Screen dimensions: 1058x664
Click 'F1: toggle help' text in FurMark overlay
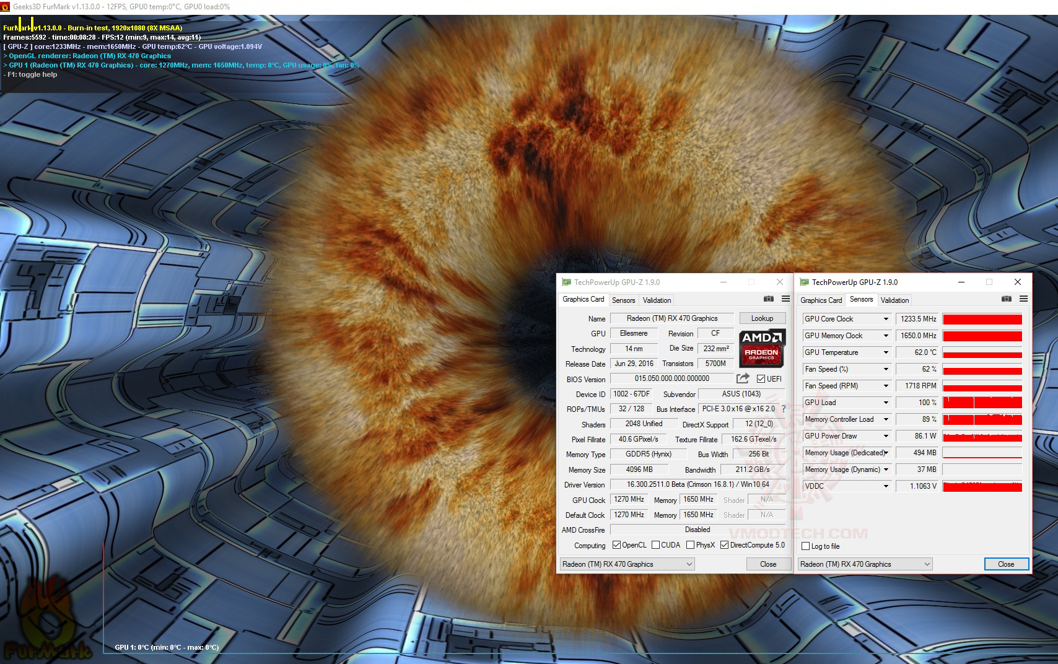click(30, 74)
